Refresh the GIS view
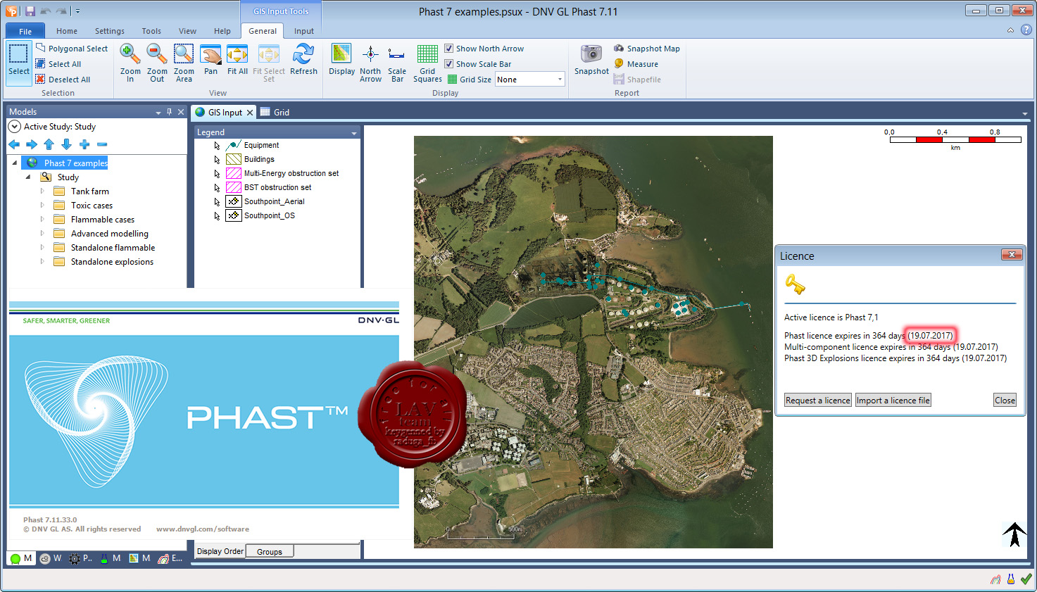Viewport: 1037px width, 592px height. click(303, 59)
